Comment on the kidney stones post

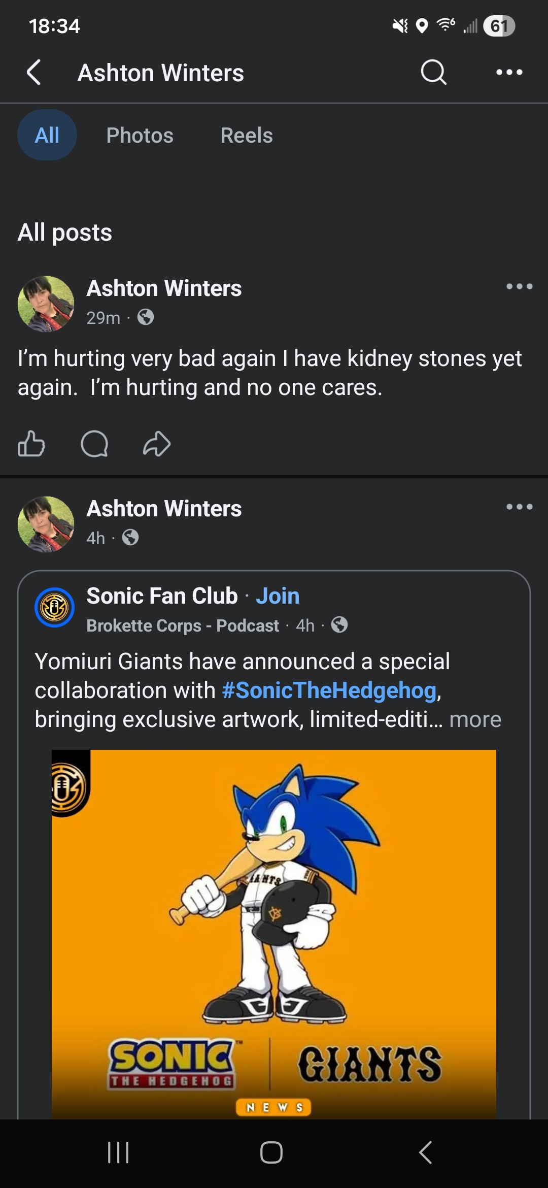[x=94, y=444]
